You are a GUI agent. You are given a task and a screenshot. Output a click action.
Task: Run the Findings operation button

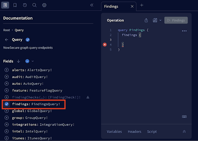click(176, 20)
